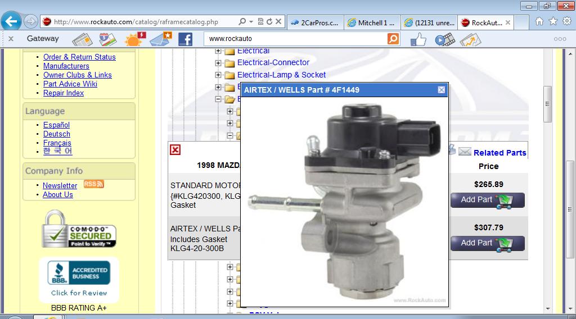Open the BBB Accredited Business review badge
The image size is (576, 319).
tap(79, 279)
